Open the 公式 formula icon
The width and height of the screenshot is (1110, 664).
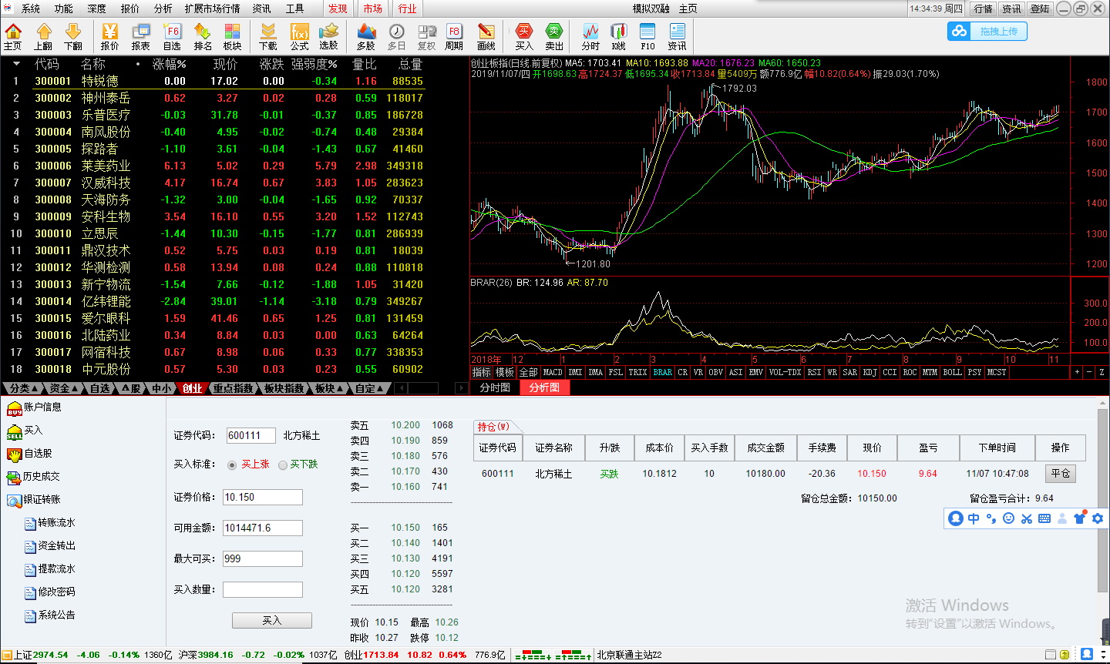299,36
